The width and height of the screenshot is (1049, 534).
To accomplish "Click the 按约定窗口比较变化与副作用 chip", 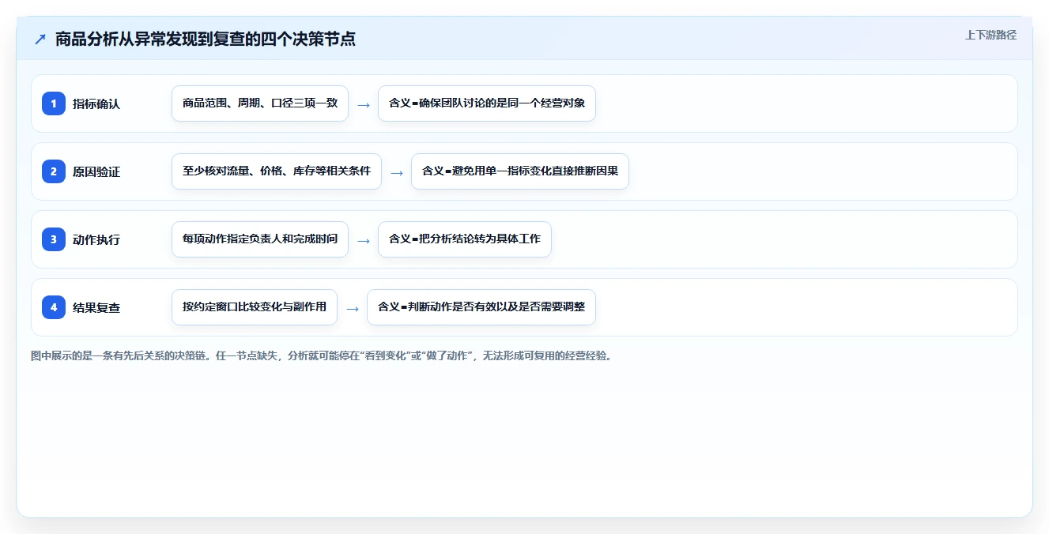I will pos(255,307).
